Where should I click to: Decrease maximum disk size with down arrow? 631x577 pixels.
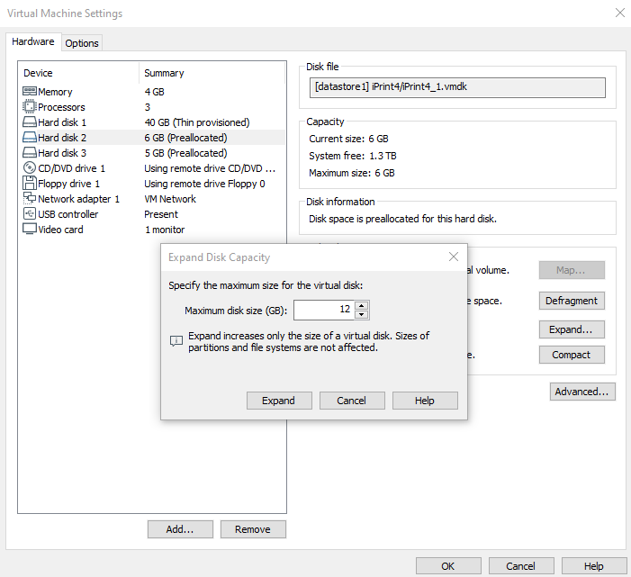tap(361, 314)
